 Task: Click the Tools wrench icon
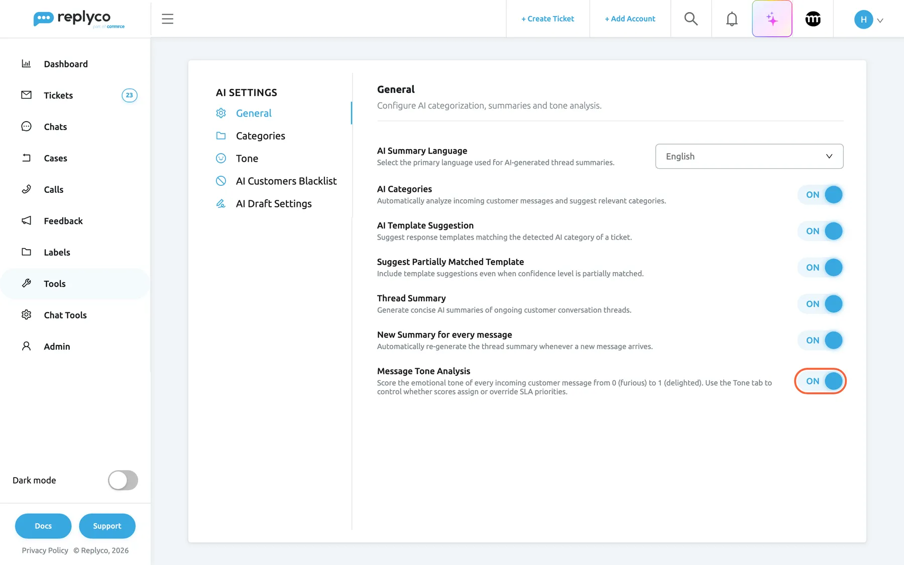26,283
